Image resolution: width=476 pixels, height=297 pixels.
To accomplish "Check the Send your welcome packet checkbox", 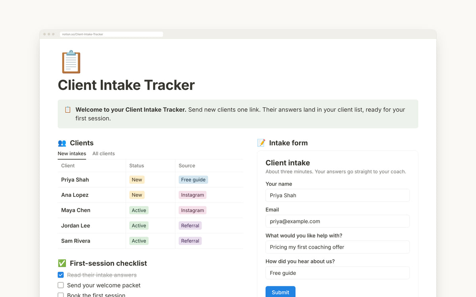I will point(61,285).
